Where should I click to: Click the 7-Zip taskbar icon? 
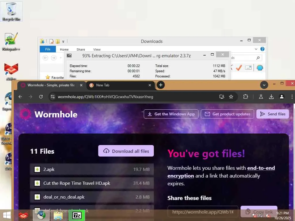77,215
